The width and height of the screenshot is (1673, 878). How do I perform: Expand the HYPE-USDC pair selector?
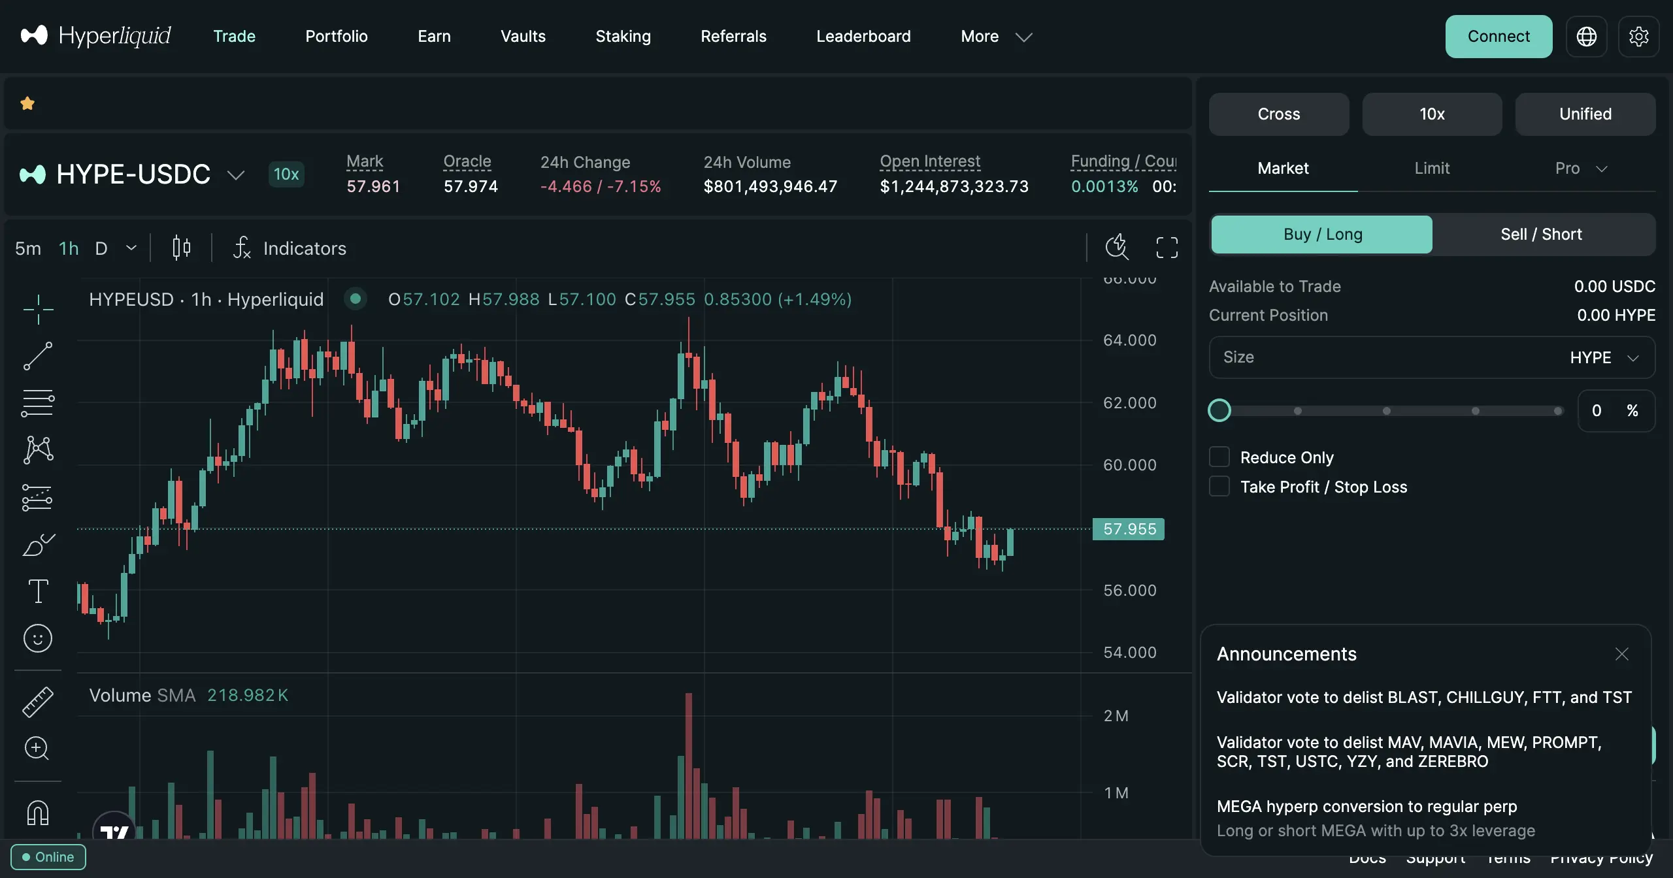pos(235,174)
